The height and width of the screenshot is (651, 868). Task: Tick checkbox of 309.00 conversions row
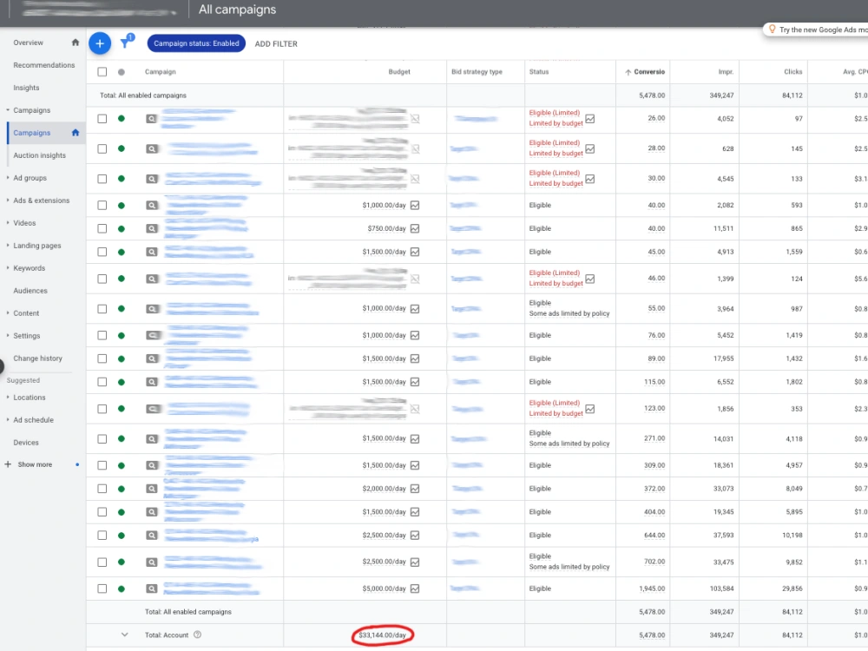102,465
